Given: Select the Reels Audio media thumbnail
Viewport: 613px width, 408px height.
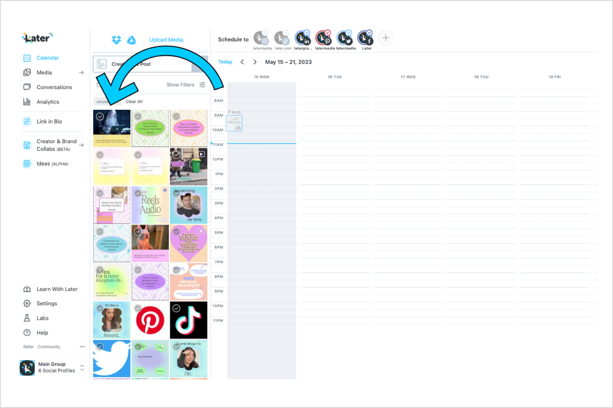Looking at the screenshot, I should [150, 205].
